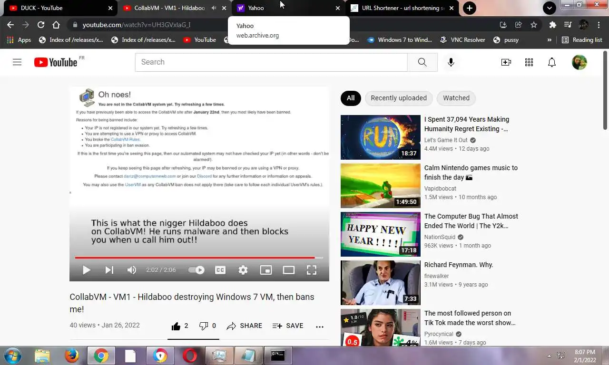This screenshot has height=365, width=609.
Task: Open the Extensions puzzle icon
Action: [552, 25]
